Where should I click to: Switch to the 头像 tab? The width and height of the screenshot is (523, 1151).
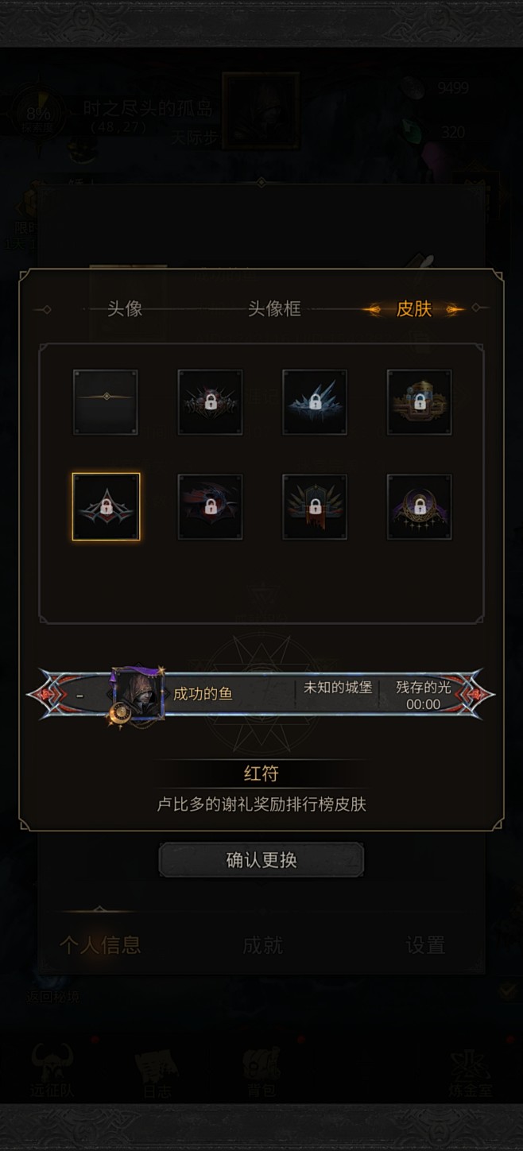[125, 308]
